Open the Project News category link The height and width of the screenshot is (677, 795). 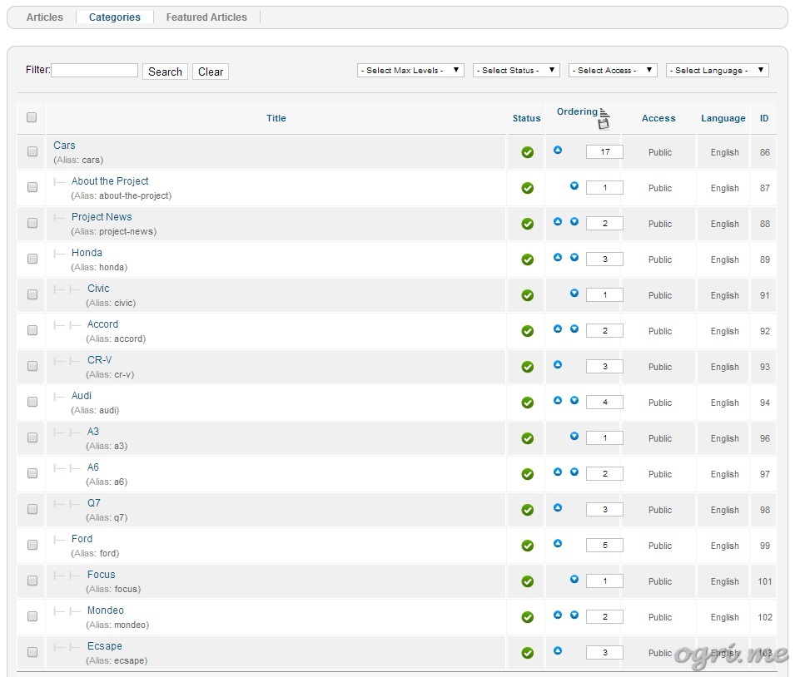pos(102,217)
